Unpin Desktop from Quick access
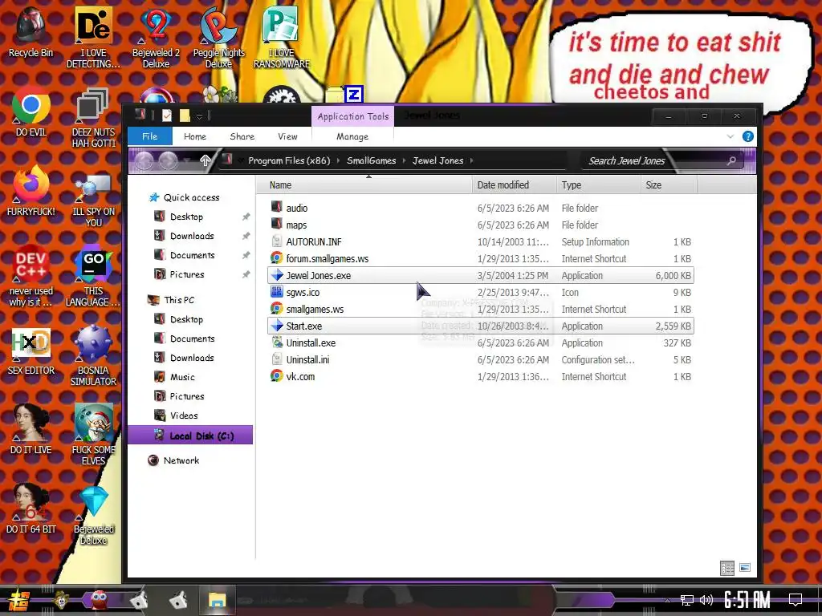This screenshot has width=822, height=616. [x=246, y=217]
